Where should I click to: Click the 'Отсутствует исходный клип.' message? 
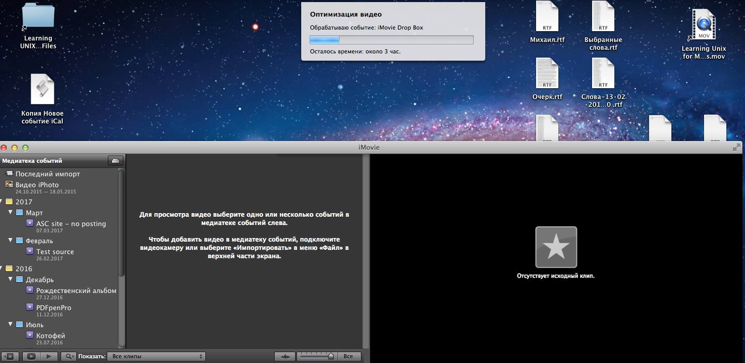556,276
